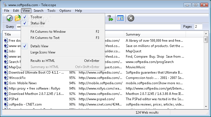Choose Results as HTML menu entry

coord(63,61)
